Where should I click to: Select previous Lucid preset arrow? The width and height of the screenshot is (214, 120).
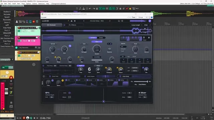[x=84, y=21]
